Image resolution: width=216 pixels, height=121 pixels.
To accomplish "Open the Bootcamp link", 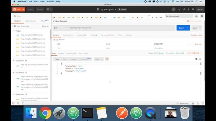I will click(x=182, y=103).
